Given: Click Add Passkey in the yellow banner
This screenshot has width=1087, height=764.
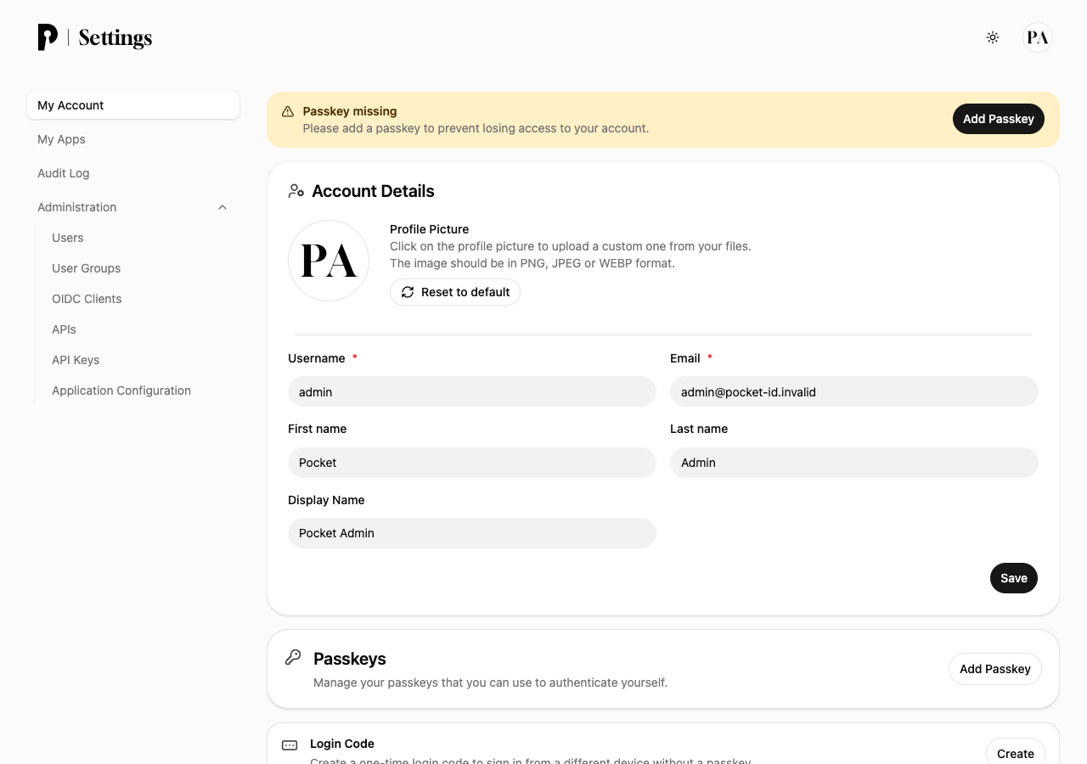Looking at the screenshot, I should tap(999, 119).
